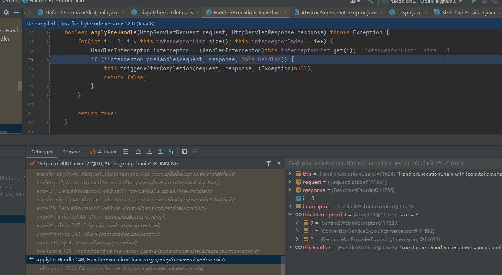Open the project panel gear settings
The image size is (502, 275).
tap(6, 12)
